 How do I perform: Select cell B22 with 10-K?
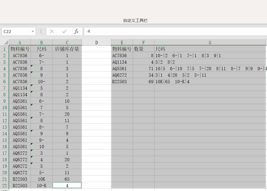click(41, 186)
